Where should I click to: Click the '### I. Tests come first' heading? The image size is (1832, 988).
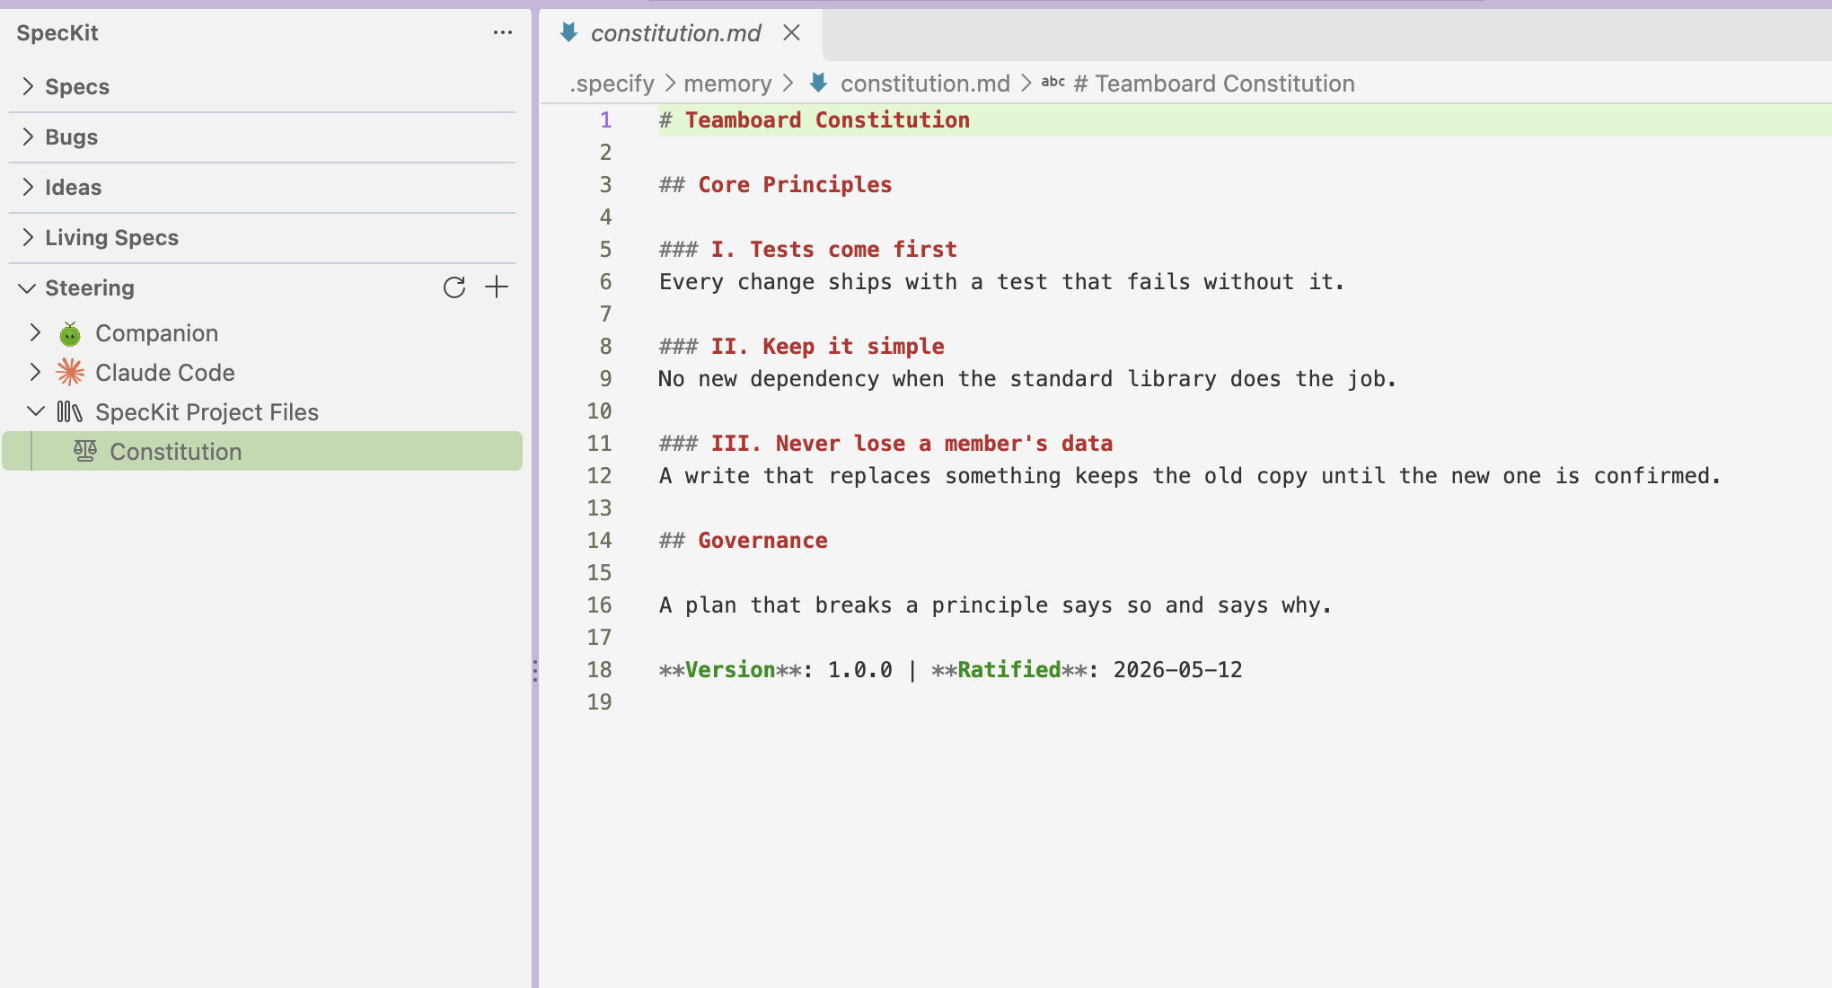click(x=808, y=250)
